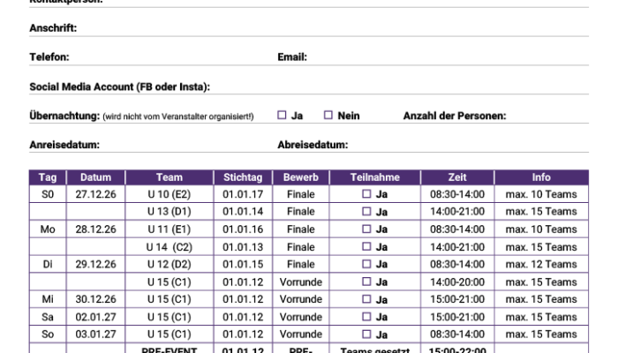Check the Nein box for Übernachtung

point(328,115)
